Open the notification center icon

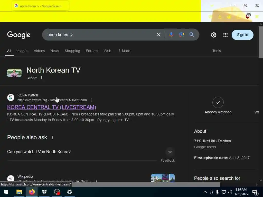coord(255,192)
